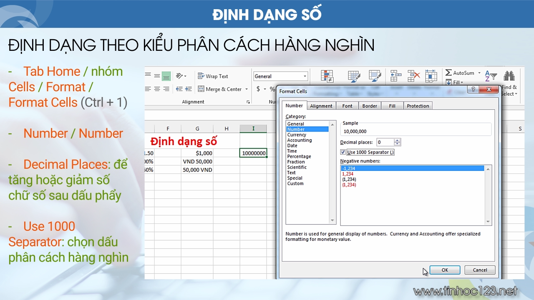Image resolution: width=534 pixels, height=300 pixels.
Task: Expand the AutoSum dropdown arrow
Action: (479, 73)
